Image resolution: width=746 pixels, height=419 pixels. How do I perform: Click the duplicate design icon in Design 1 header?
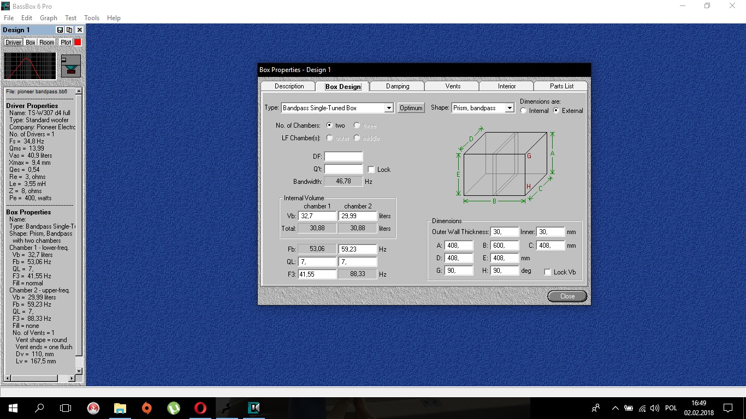pos(69,30)
